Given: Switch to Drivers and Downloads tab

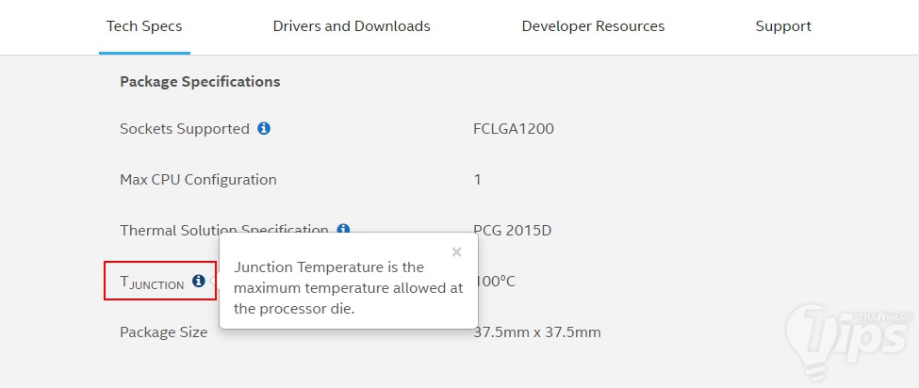Looking at the screenshot, I should (x=352, y=26).
